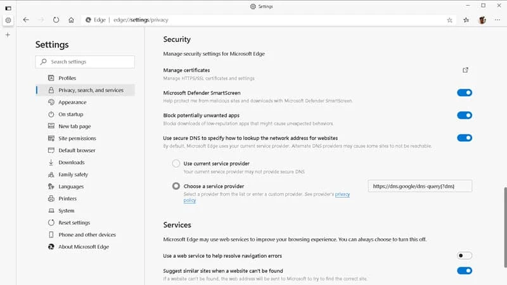Open Privacy, search, and services section
Image resolution: width=507 pixels, height=285 pixels.
pos(86,90)
